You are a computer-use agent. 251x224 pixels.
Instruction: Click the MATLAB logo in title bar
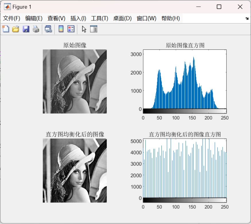click(x=7, y=7)
